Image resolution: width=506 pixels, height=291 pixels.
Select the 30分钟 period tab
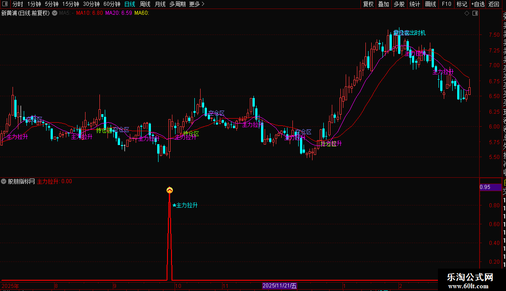[x=91, y=4]
